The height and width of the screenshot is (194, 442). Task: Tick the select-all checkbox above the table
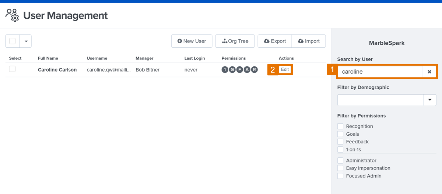(x=13, y=41)
